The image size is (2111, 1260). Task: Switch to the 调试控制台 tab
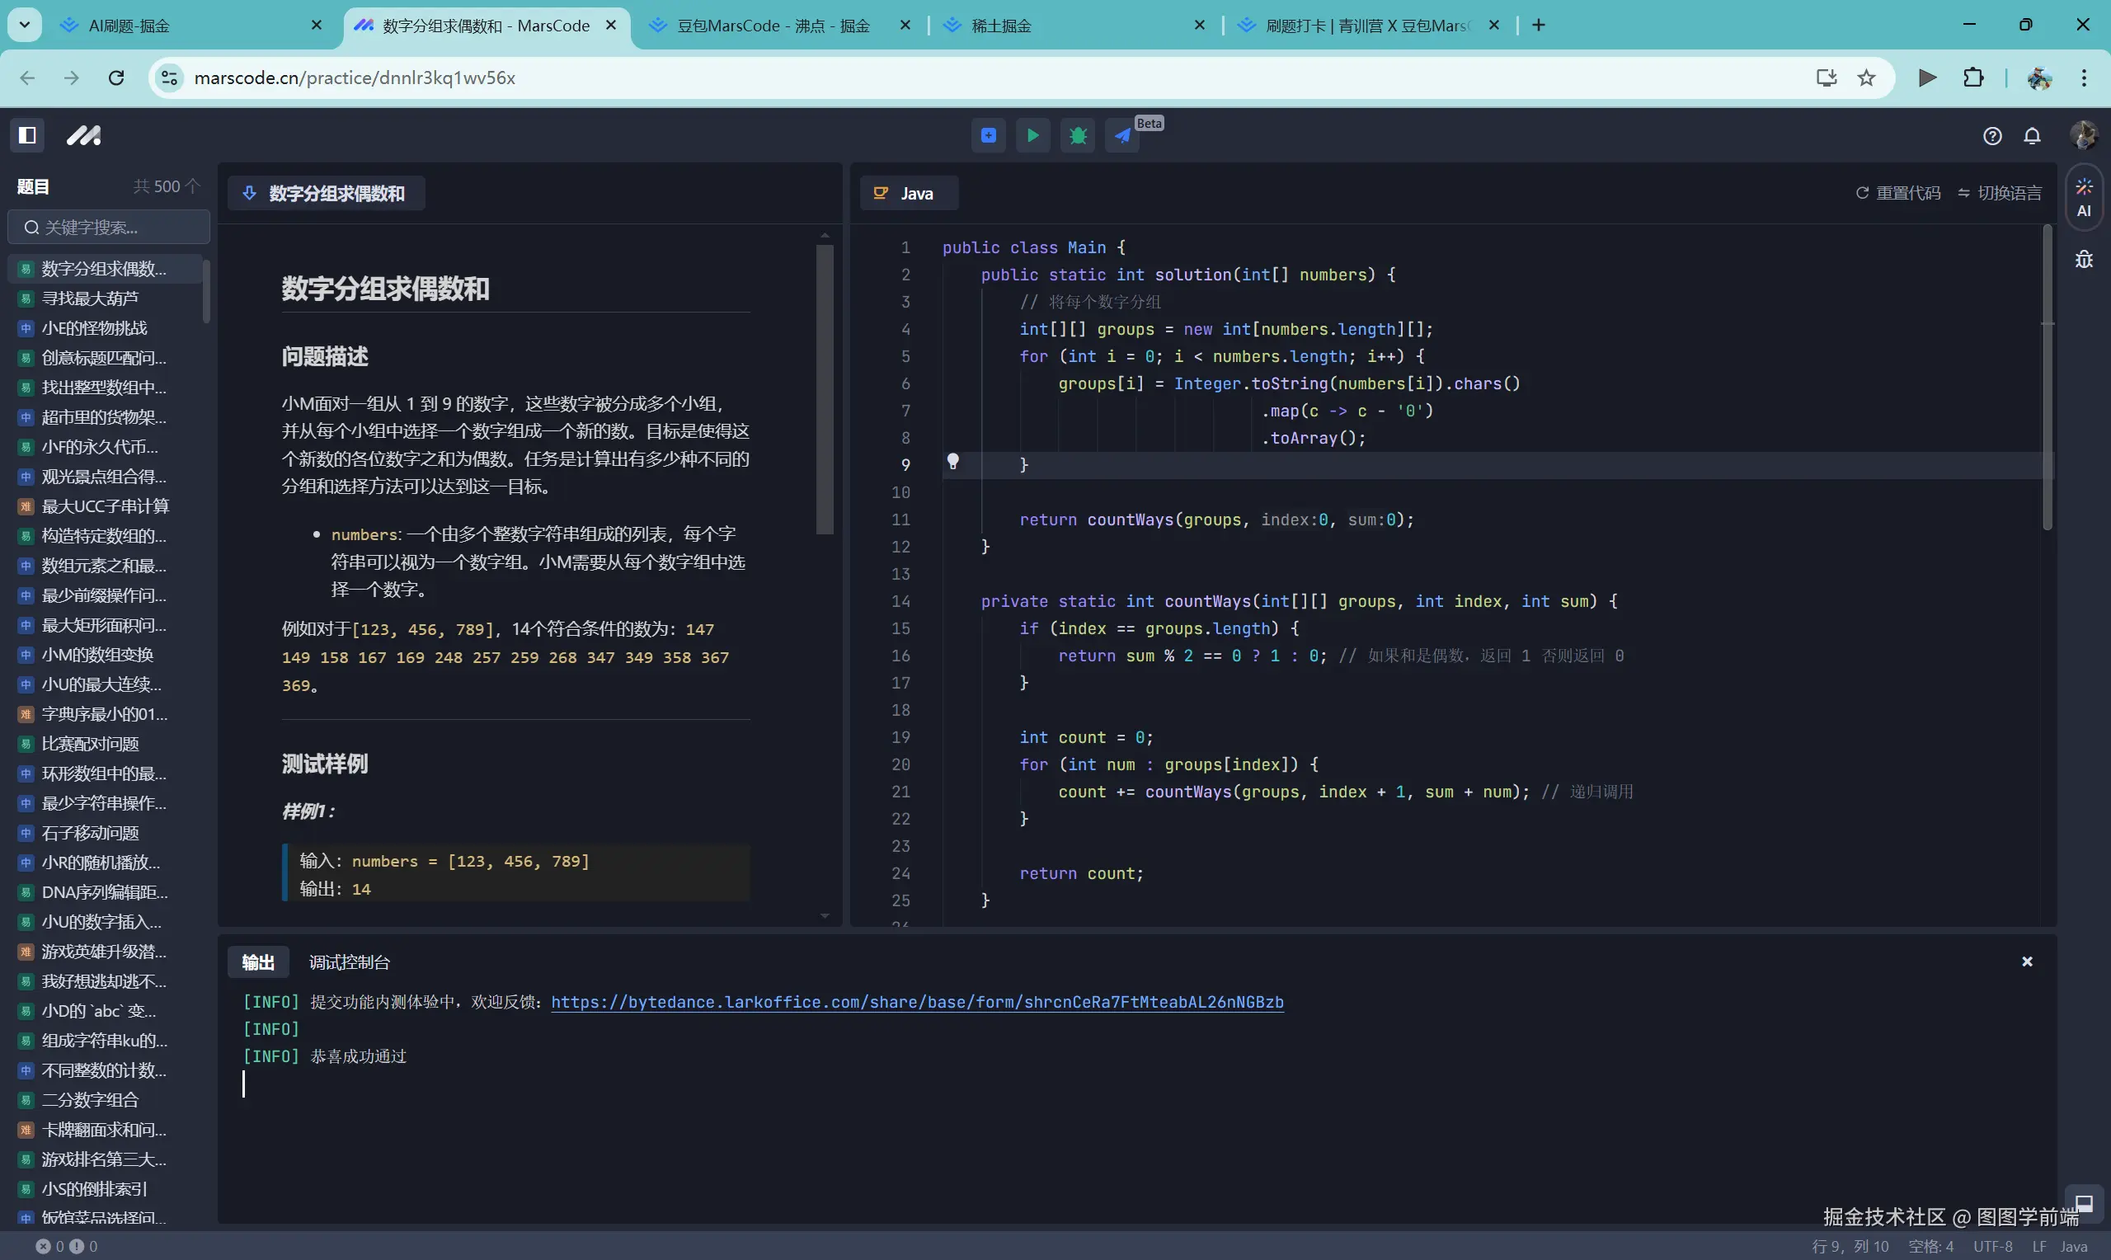coord(349,962)
